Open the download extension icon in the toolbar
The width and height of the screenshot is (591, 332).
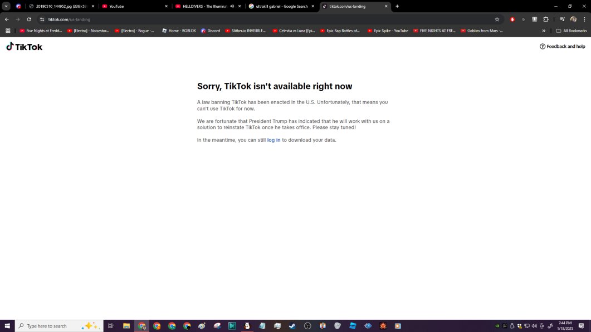point(535,19)
